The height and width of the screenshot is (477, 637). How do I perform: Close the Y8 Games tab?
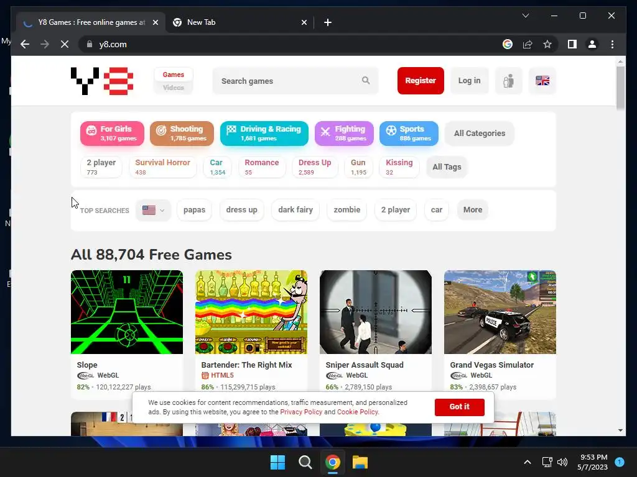pyautogui.click(x=155, y=22)
